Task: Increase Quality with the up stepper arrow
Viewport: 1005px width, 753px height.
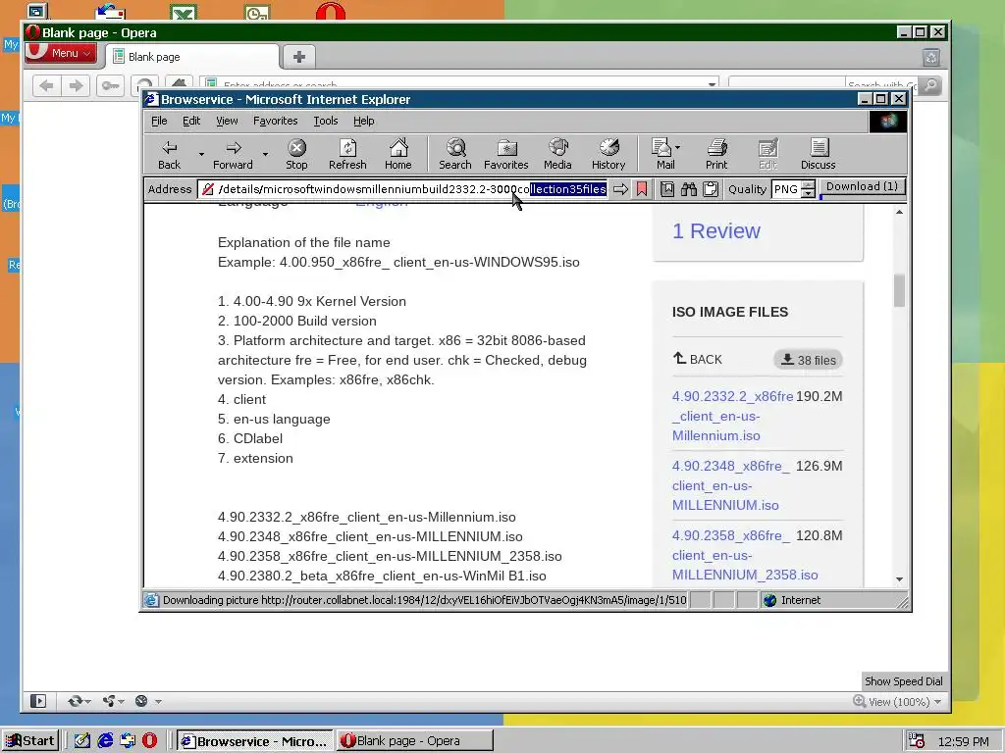Action: pos(809,184)
